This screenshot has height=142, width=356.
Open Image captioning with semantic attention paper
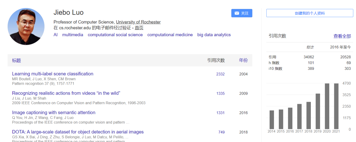click(54, 112)
